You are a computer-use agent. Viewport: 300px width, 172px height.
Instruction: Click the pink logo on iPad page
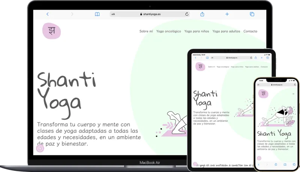pos(200,67)
